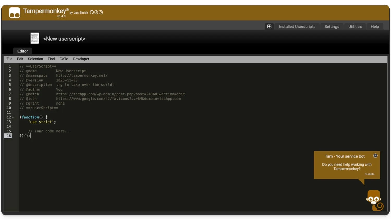Viewport: 391px width, 220px height.
Task: Switch to the Editor tab
Action: click(22, 51)
